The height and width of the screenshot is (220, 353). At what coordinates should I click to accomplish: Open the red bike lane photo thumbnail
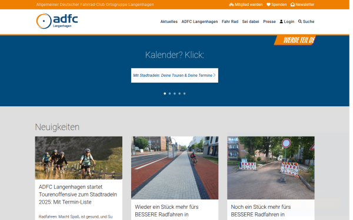click(x=175, y=168)
